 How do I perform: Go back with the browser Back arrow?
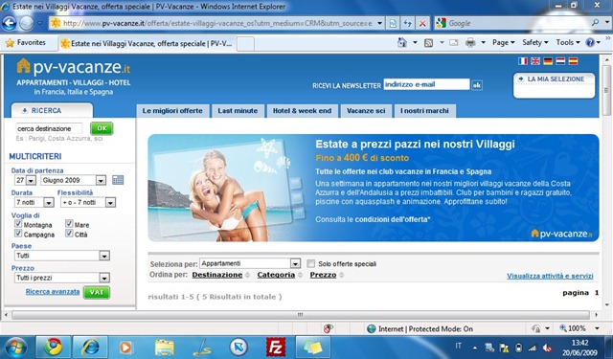pyautogui.click(x=9, y=23)
